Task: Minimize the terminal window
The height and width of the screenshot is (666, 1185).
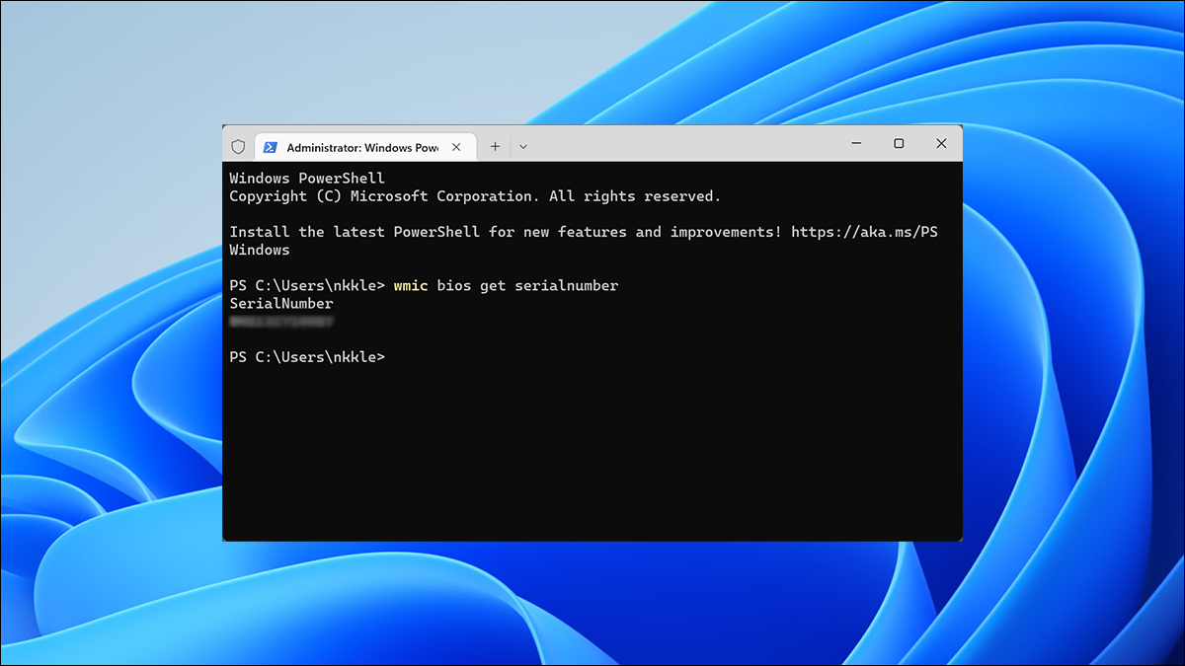Action: [x=855, y=144]
